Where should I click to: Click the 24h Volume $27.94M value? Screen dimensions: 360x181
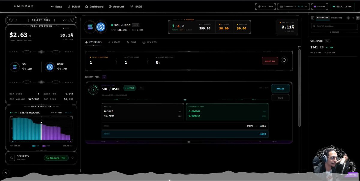(33, 98)
